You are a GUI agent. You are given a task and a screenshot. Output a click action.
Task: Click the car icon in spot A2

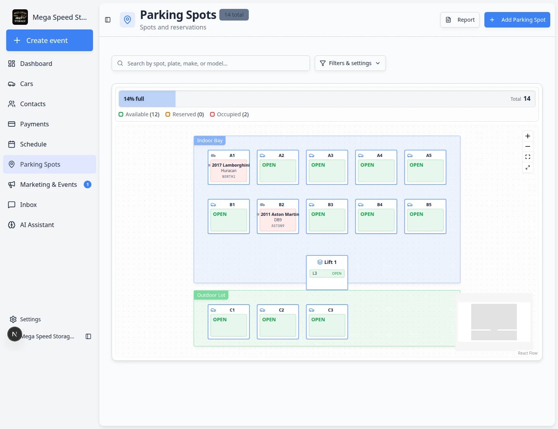262,155
